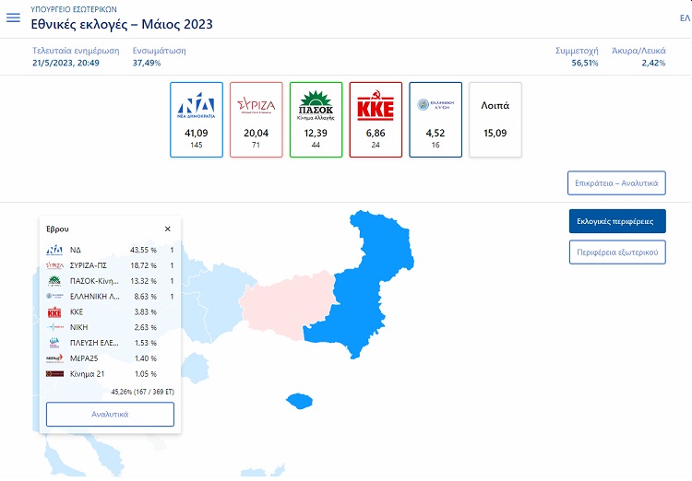Click the ΝΔ logo in Έβρου list

[x=54, y=251]
